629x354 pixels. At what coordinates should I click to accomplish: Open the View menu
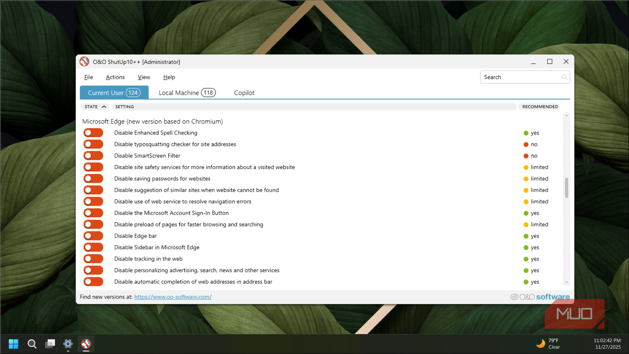tap(144, 77)
